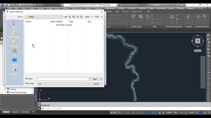
Task: Open the Inquiry menu
Action: [x=171, y=8]
